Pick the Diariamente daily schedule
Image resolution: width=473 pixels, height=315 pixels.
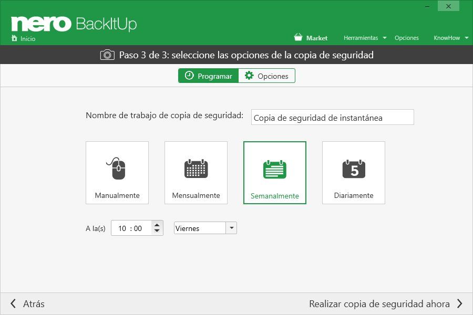point(354,173)
